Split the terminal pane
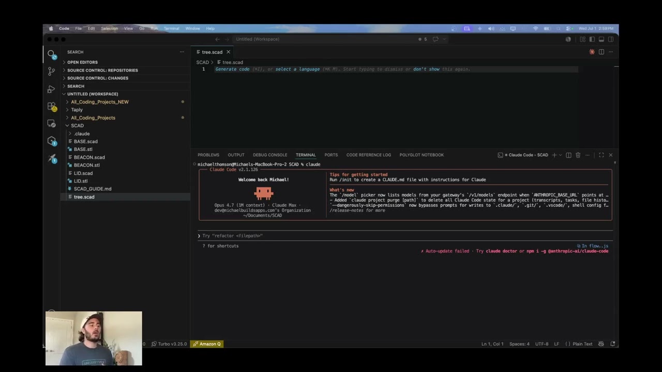This screenshot has width=662, height=372. [568, 155]
